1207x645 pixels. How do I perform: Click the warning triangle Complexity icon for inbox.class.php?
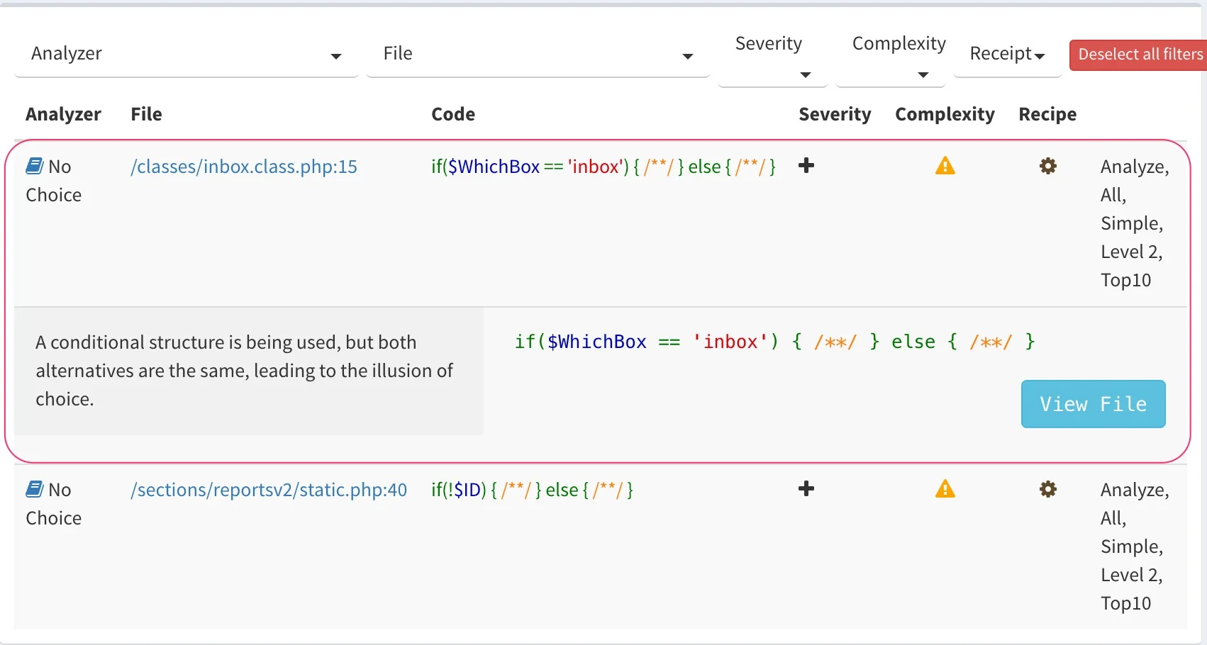[944, 166]
